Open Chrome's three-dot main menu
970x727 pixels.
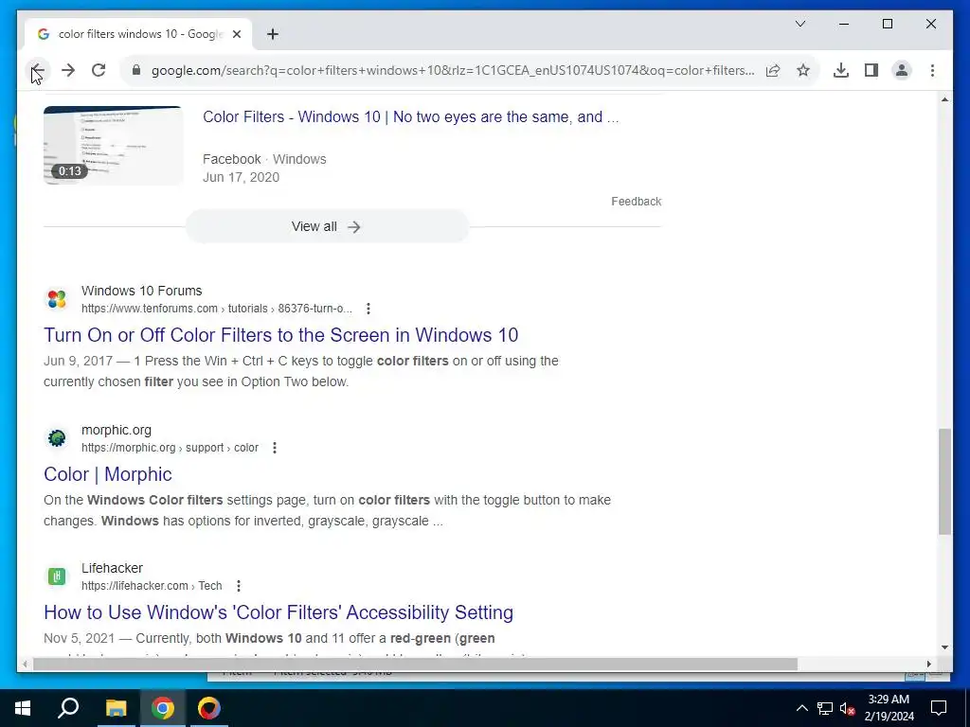tap(932, 70)
